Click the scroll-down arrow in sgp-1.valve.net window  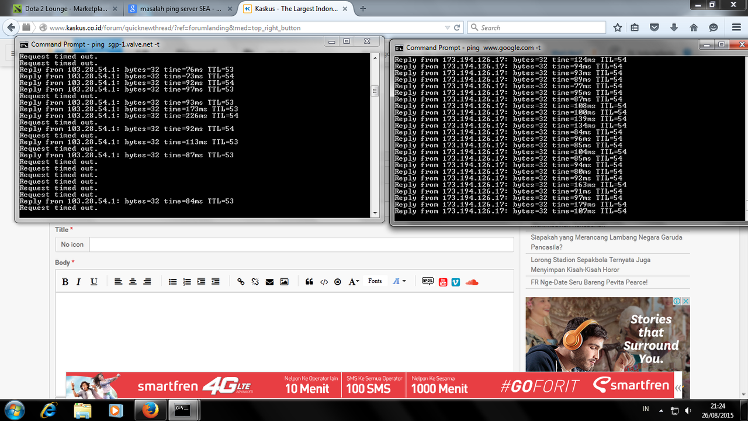376,213
